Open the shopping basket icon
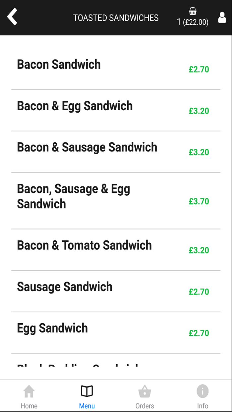This screenshot has height=412, width=232. point(193,12)
